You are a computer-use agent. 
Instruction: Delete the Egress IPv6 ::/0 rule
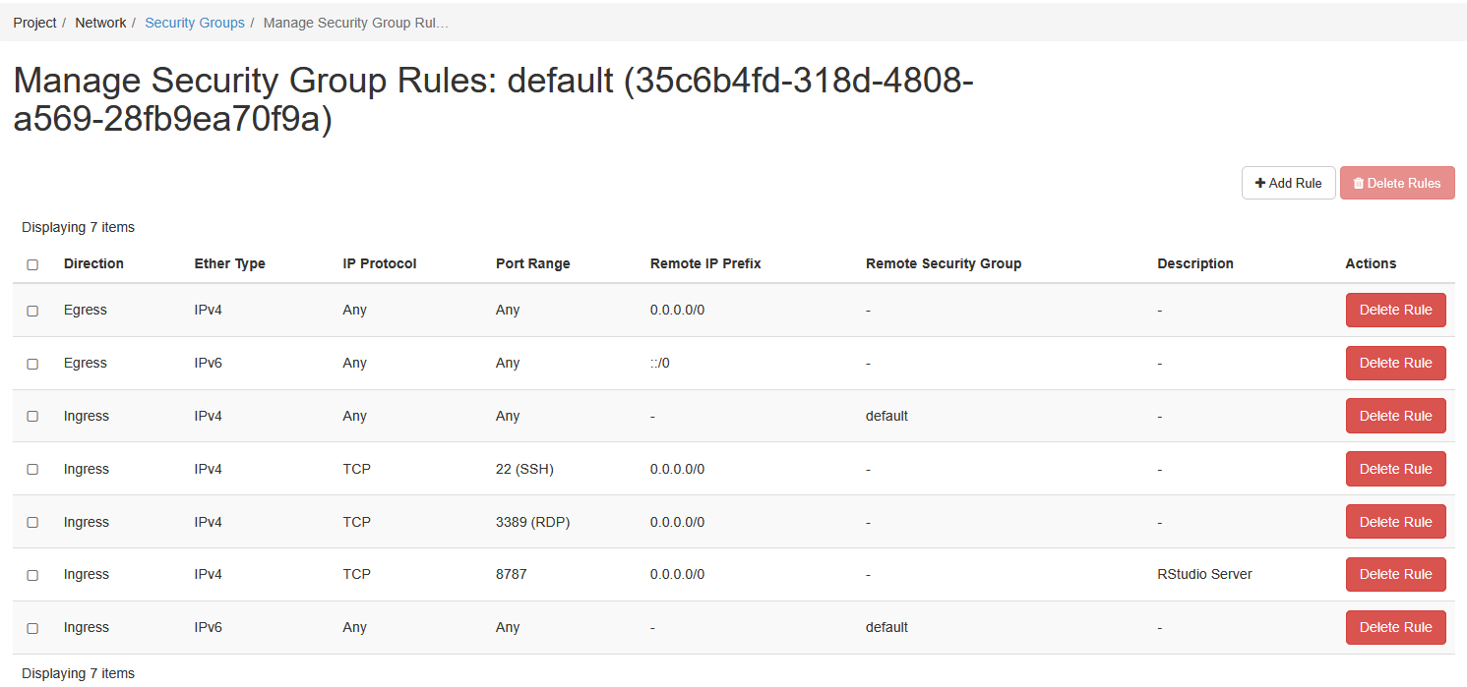(1395, 363)
